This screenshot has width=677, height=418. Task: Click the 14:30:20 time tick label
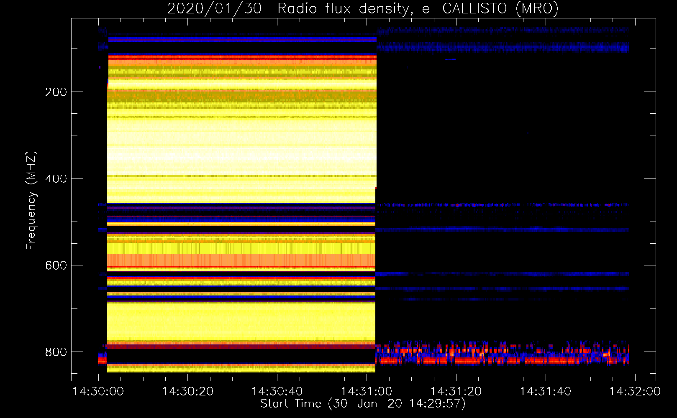tap(187, 392)
